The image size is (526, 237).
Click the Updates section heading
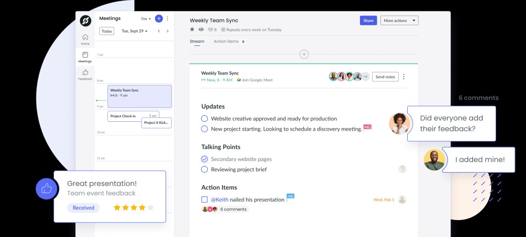coord(213,106)
